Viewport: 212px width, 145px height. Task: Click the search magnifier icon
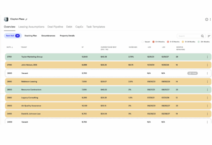coord(202,36)
